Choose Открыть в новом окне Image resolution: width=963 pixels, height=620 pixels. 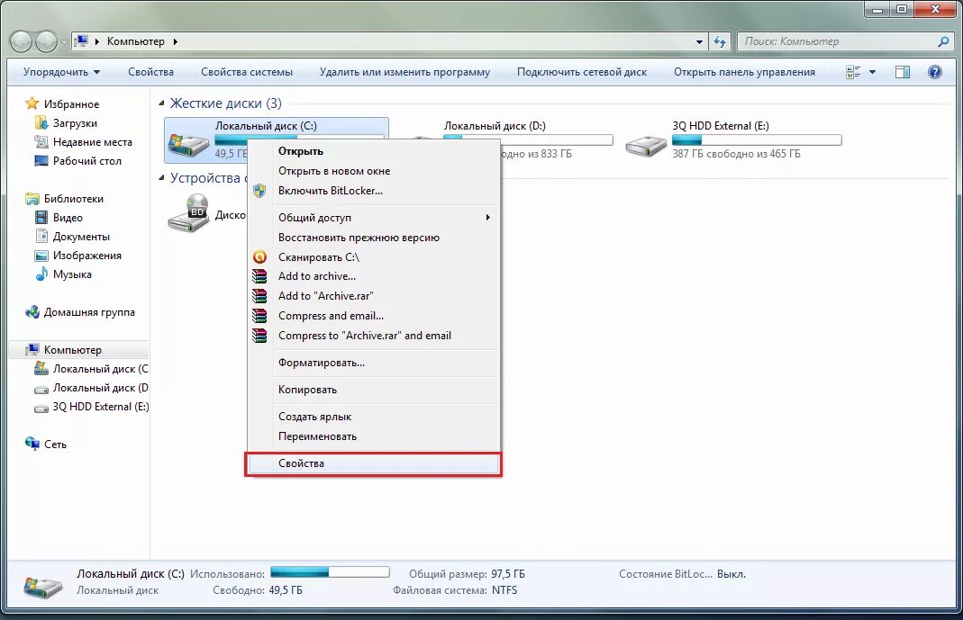(334, 171)
